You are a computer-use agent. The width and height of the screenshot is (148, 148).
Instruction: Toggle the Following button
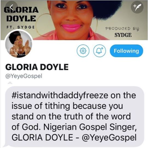126,51
